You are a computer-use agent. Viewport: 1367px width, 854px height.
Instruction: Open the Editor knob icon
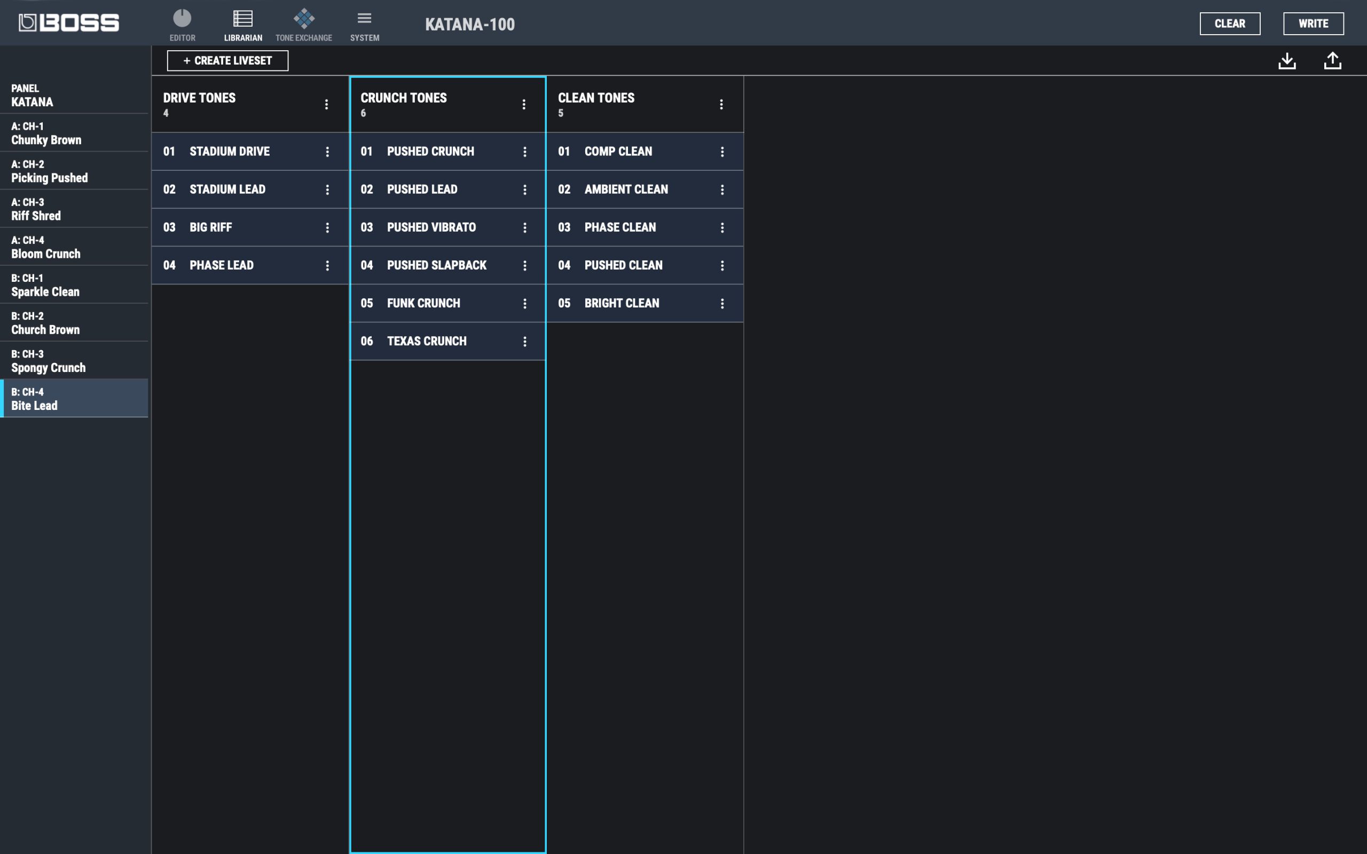click(x=182, y=19)
